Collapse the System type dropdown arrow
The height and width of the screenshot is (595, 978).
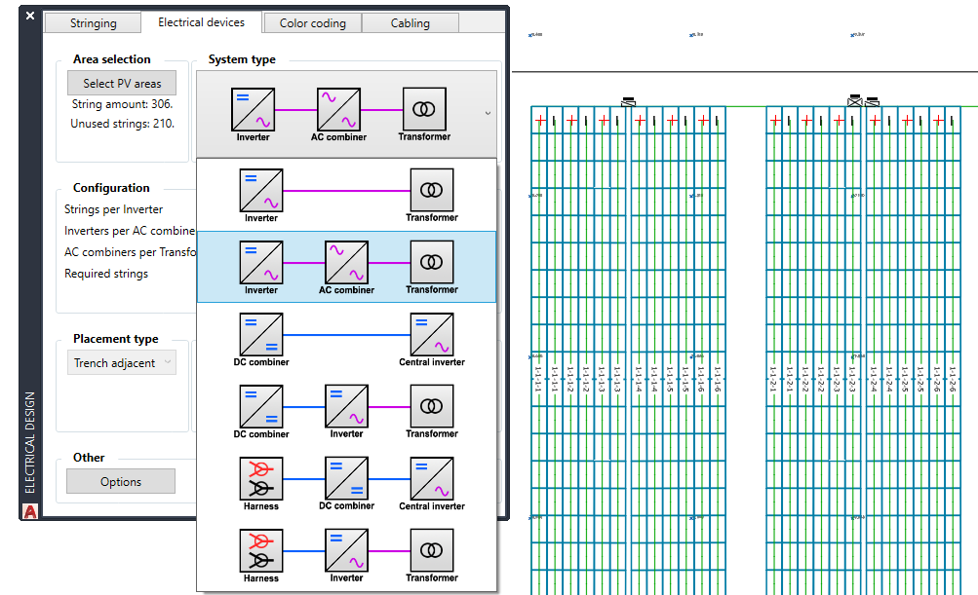click(487, 113)
